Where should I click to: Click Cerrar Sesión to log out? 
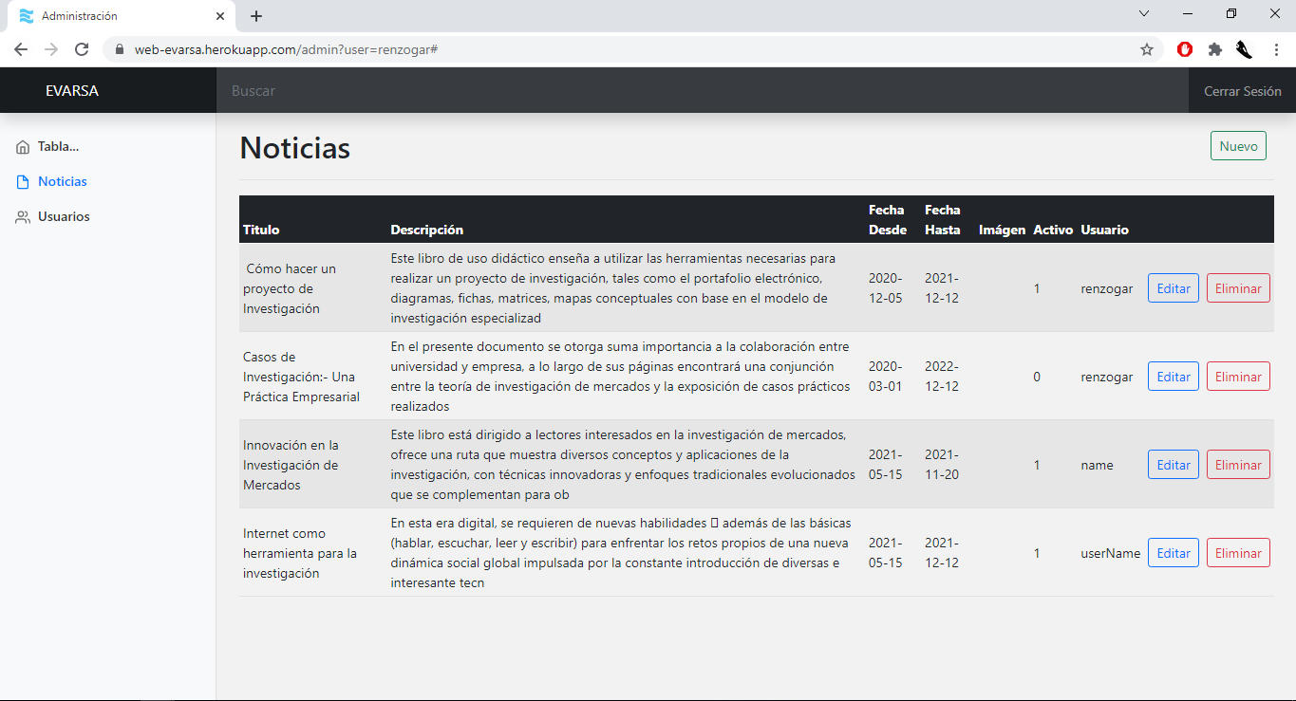[x=1243, y=91]
